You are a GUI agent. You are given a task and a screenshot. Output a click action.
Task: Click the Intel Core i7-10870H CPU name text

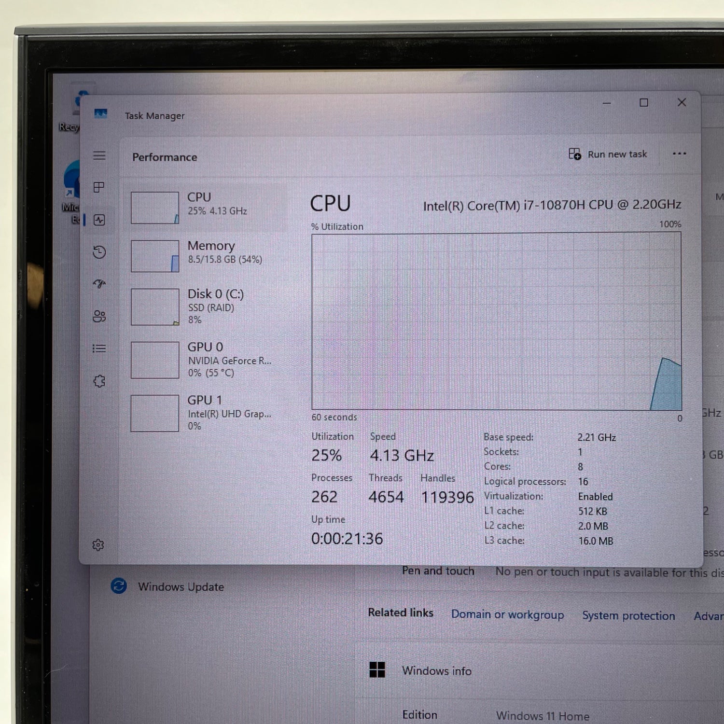pyautogui.click(x=552, y=206)
